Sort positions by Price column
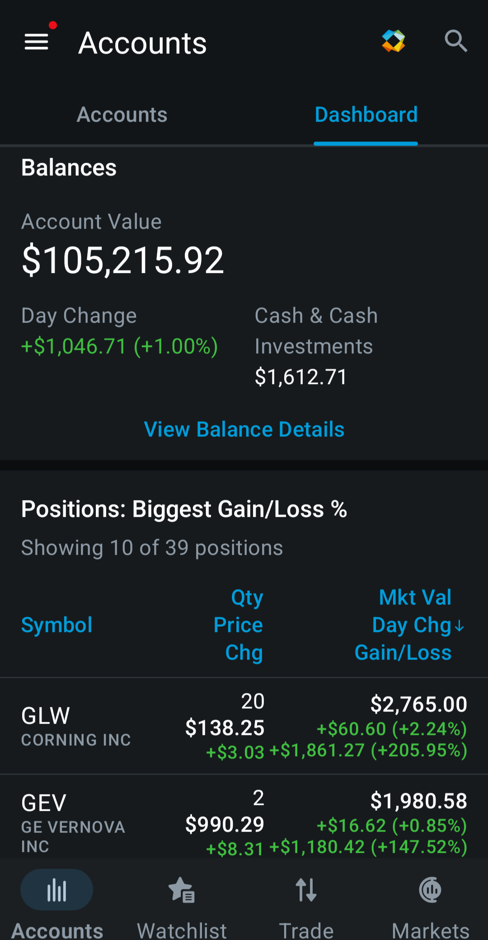Screen dimensions: 488x940 (238, 625)
